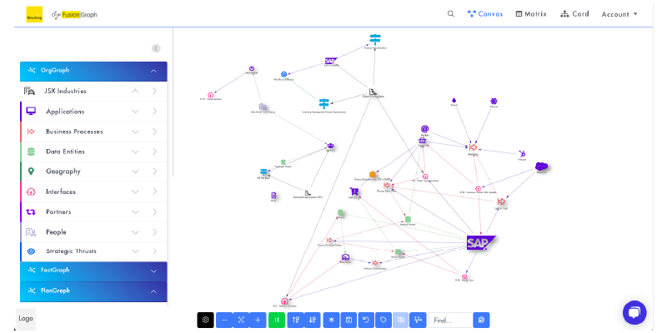This screenshot has height=333, width=667.
Task: Select the Workforce Efficiency target node
Action: [x=283, y=74]
